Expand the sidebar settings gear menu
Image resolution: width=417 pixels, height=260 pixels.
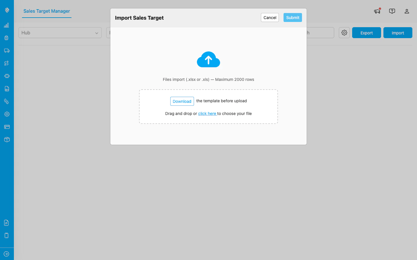click(x=7, y=114)
